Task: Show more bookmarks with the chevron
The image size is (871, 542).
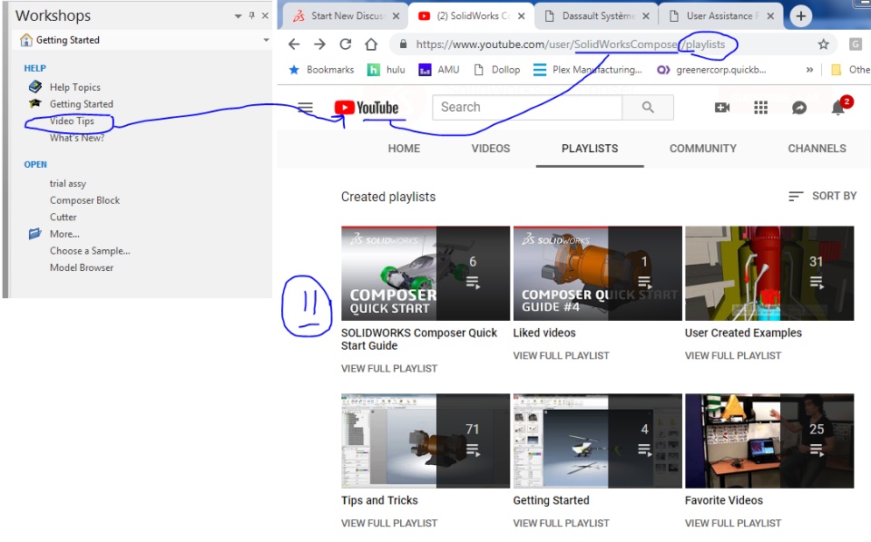Action: coord(809,70)
